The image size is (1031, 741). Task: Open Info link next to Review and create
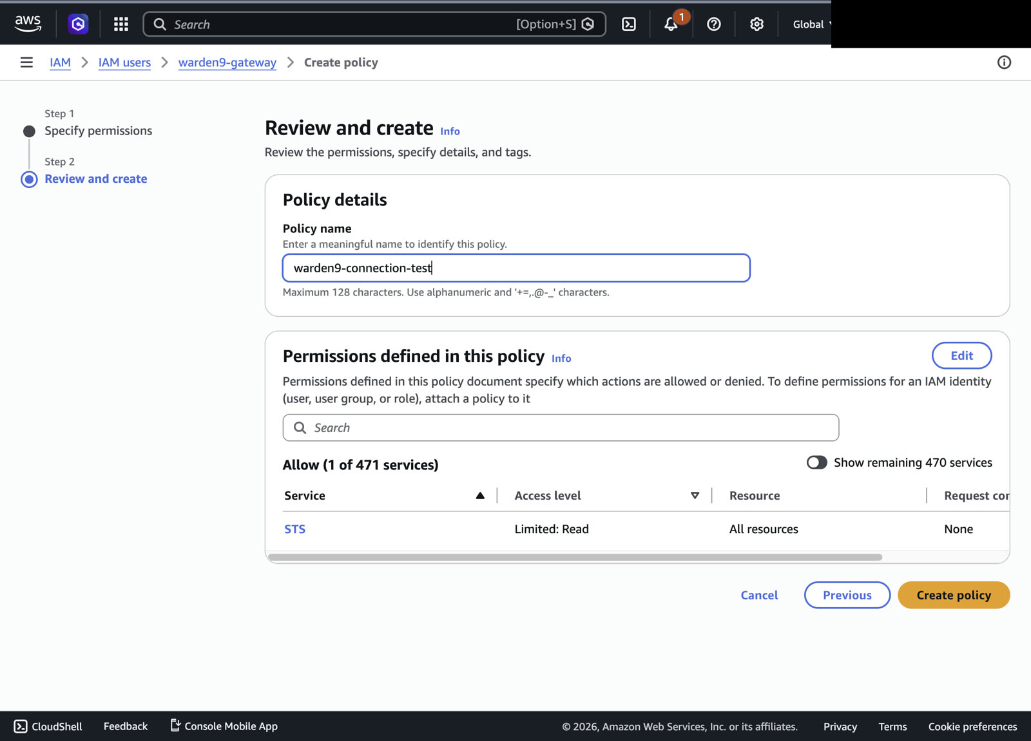pos(450,131)
